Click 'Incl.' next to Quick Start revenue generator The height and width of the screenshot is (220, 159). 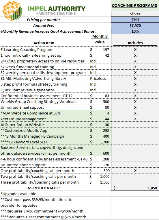[94, 90]
